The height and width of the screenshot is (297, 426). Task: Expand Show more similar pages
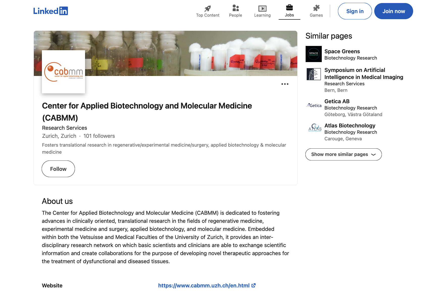pyautogui.click(x=343, y=154)
